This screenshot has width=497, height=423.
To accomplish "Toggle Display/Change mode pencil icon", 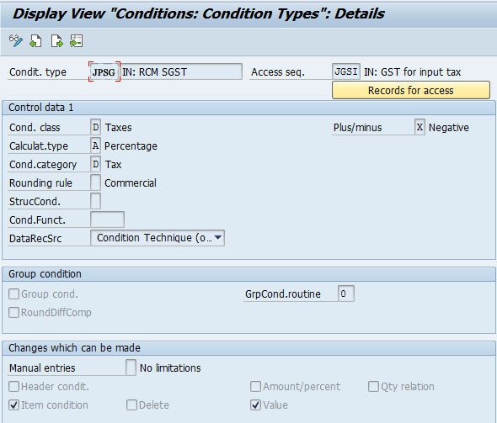I will point(16,41).
